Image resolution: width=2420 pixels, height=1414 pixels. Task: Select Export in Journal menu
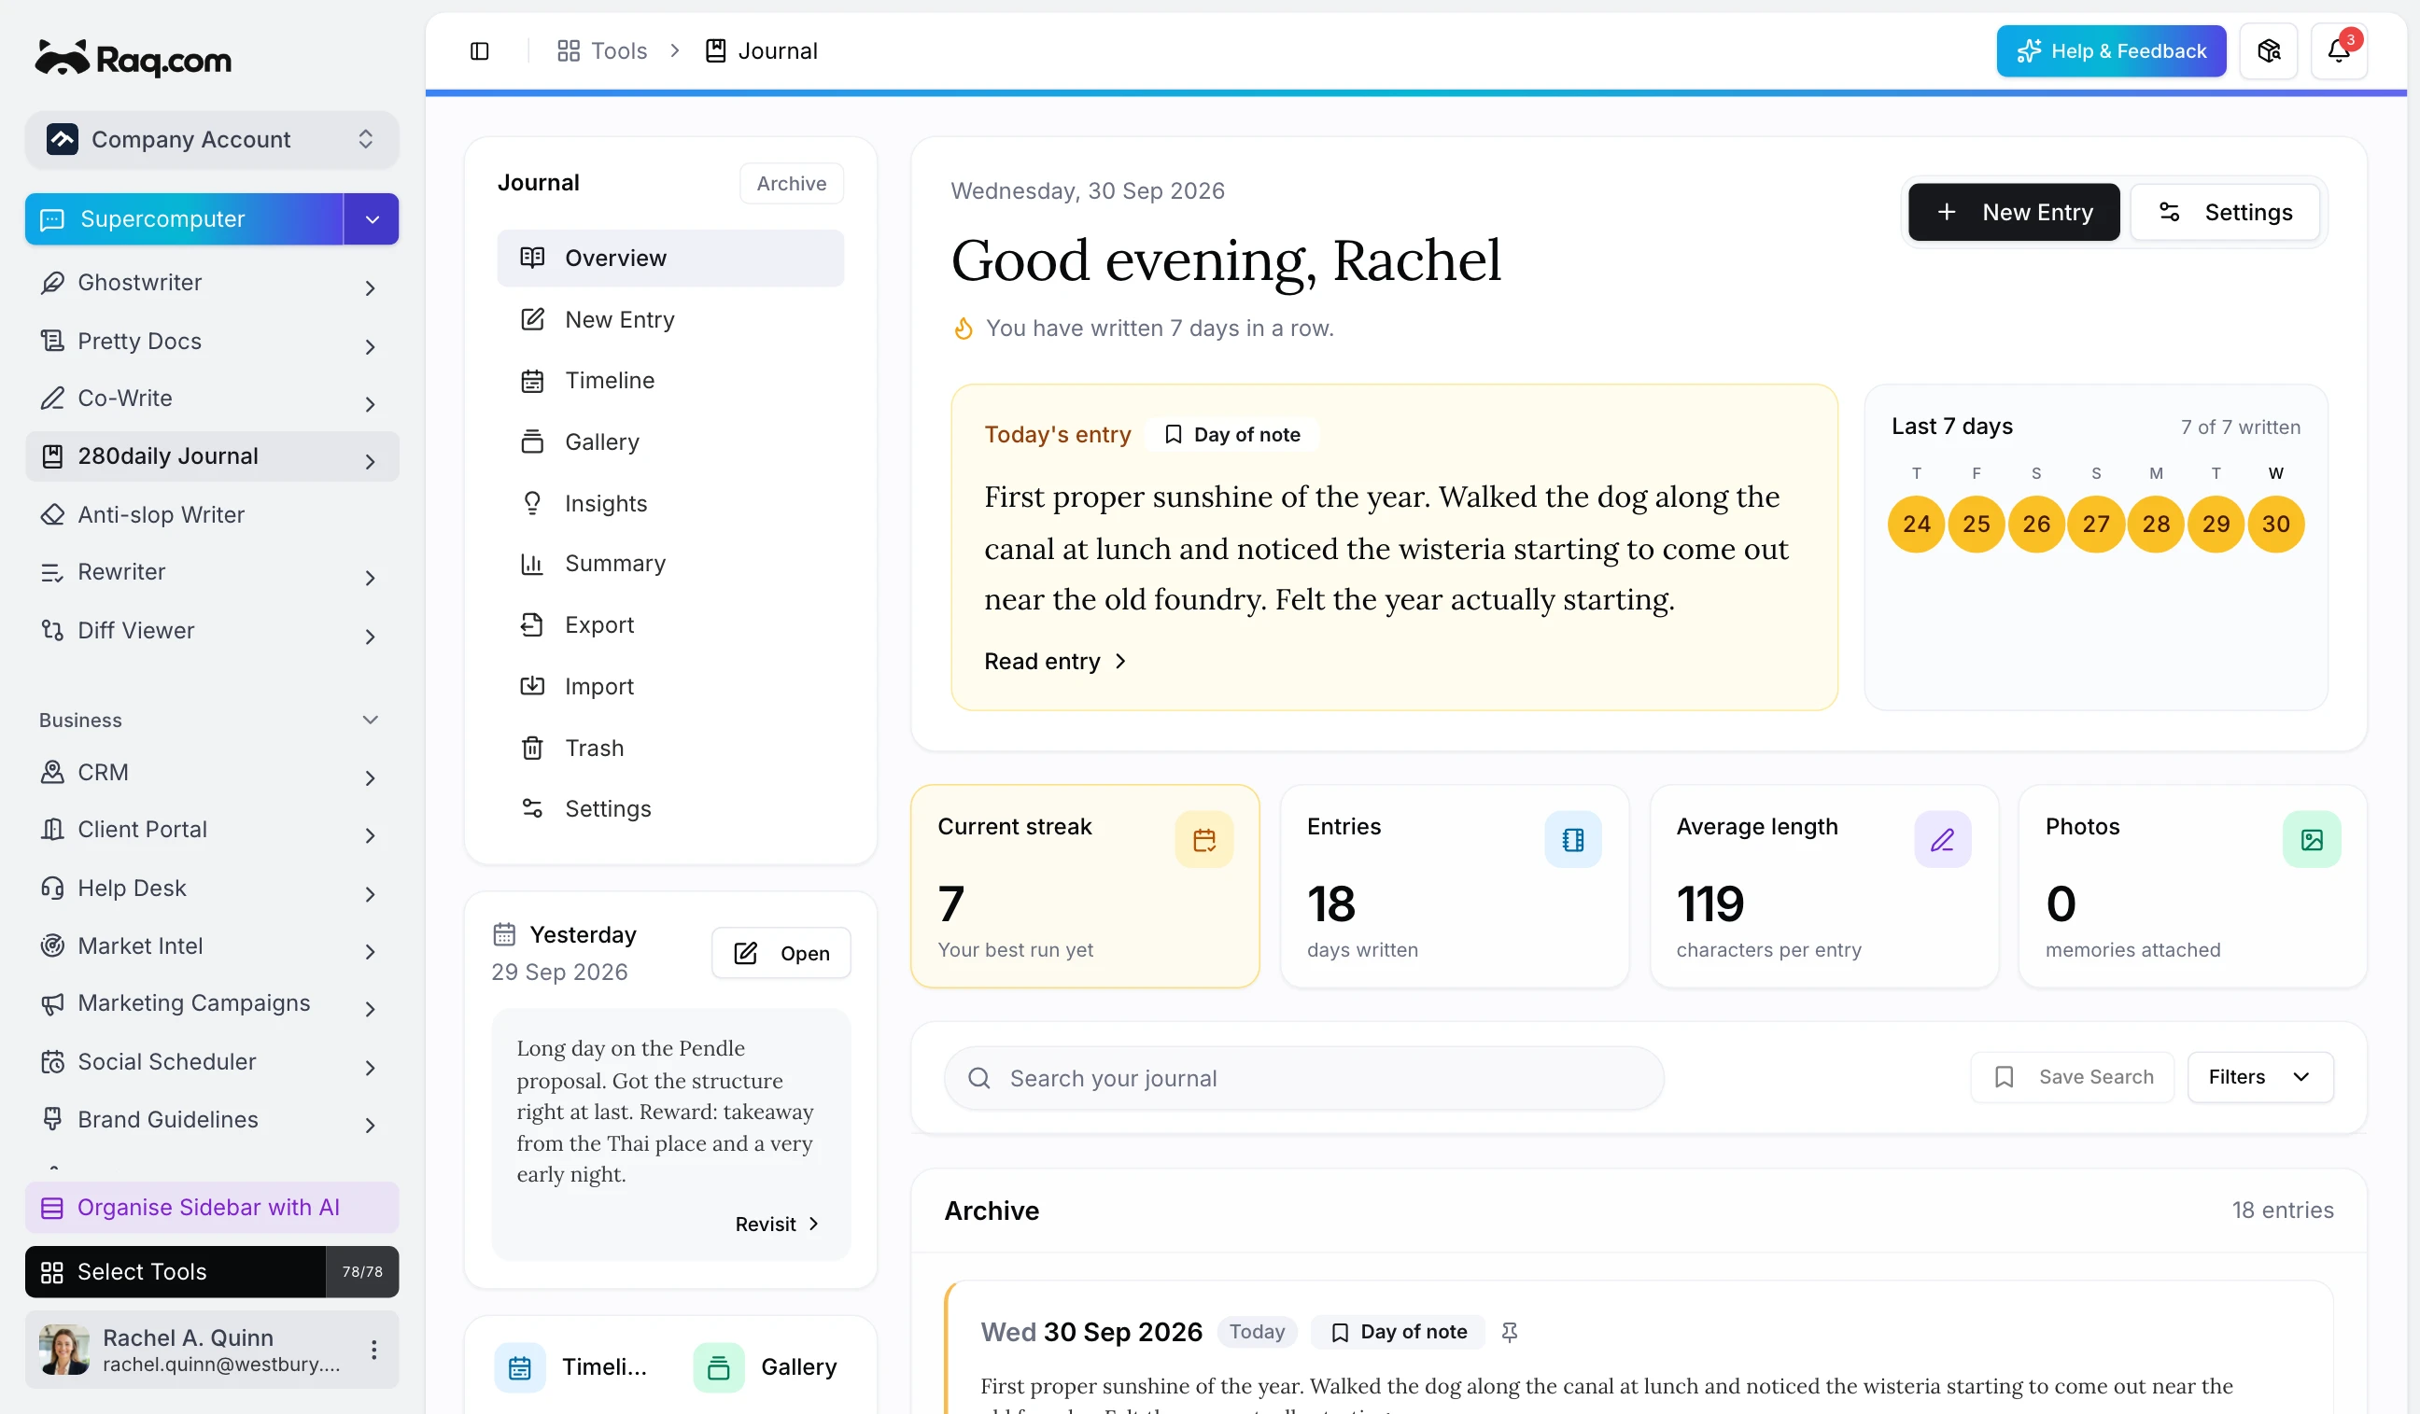(x=670, y=625)
